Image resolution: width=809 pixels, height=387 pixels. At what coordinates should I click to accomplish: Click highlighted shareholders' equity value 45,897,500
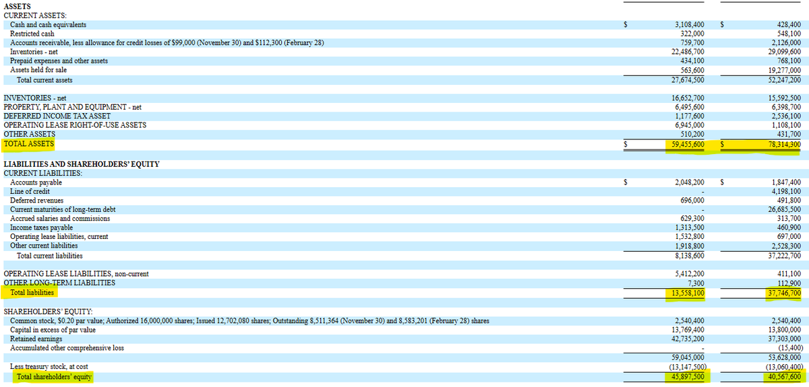688,377
